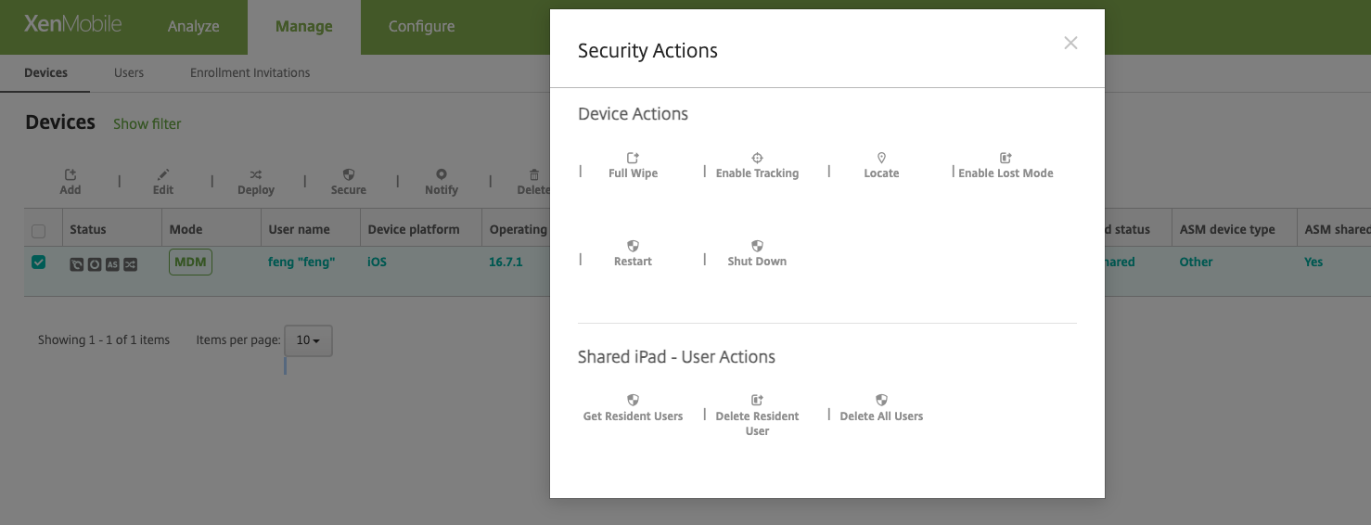Select Delete Resident User action
This screenshot has height=525, width=1371.
757,415
